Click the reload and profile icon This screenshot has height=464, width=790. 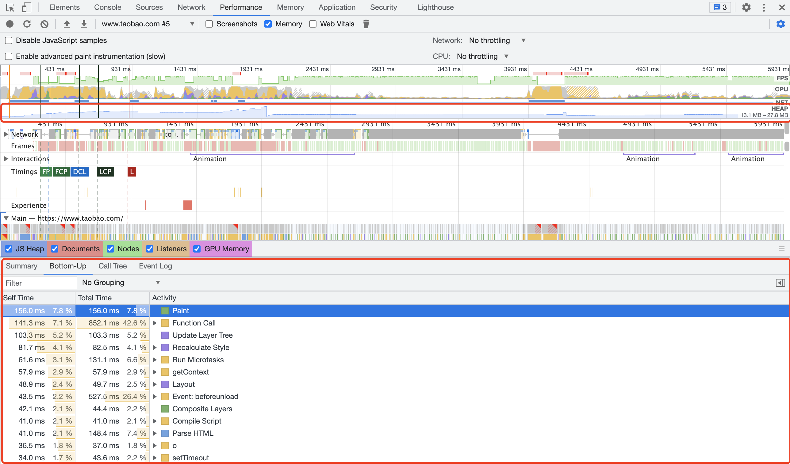point(27,24)
